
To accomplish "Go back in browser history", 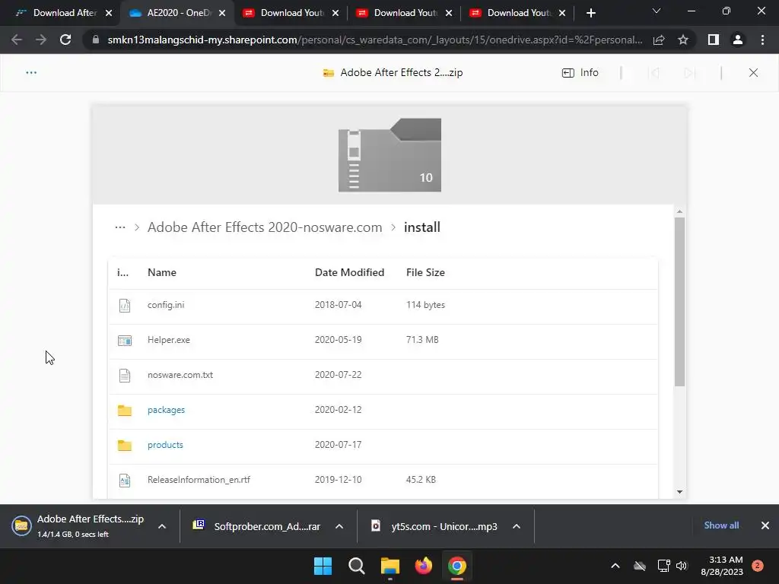I will [x=17, y=40].
